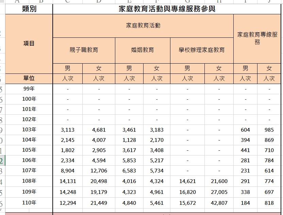The width and height of the screenshot is (283, 215).
Task: Select the 109年 row label
Action: (29, 192)
